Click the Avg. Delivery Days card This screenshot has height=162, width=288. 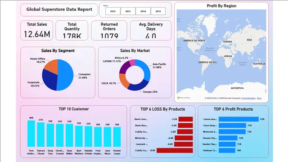click(151, 30)
